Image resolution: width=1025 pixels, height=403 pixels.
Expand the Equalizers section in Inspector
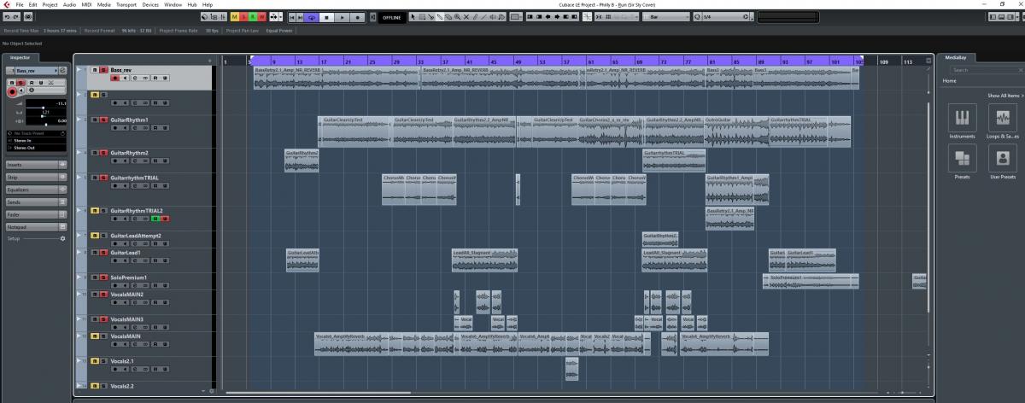(34, 190)
